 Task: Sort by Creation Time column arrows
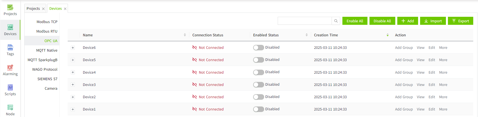388,35
